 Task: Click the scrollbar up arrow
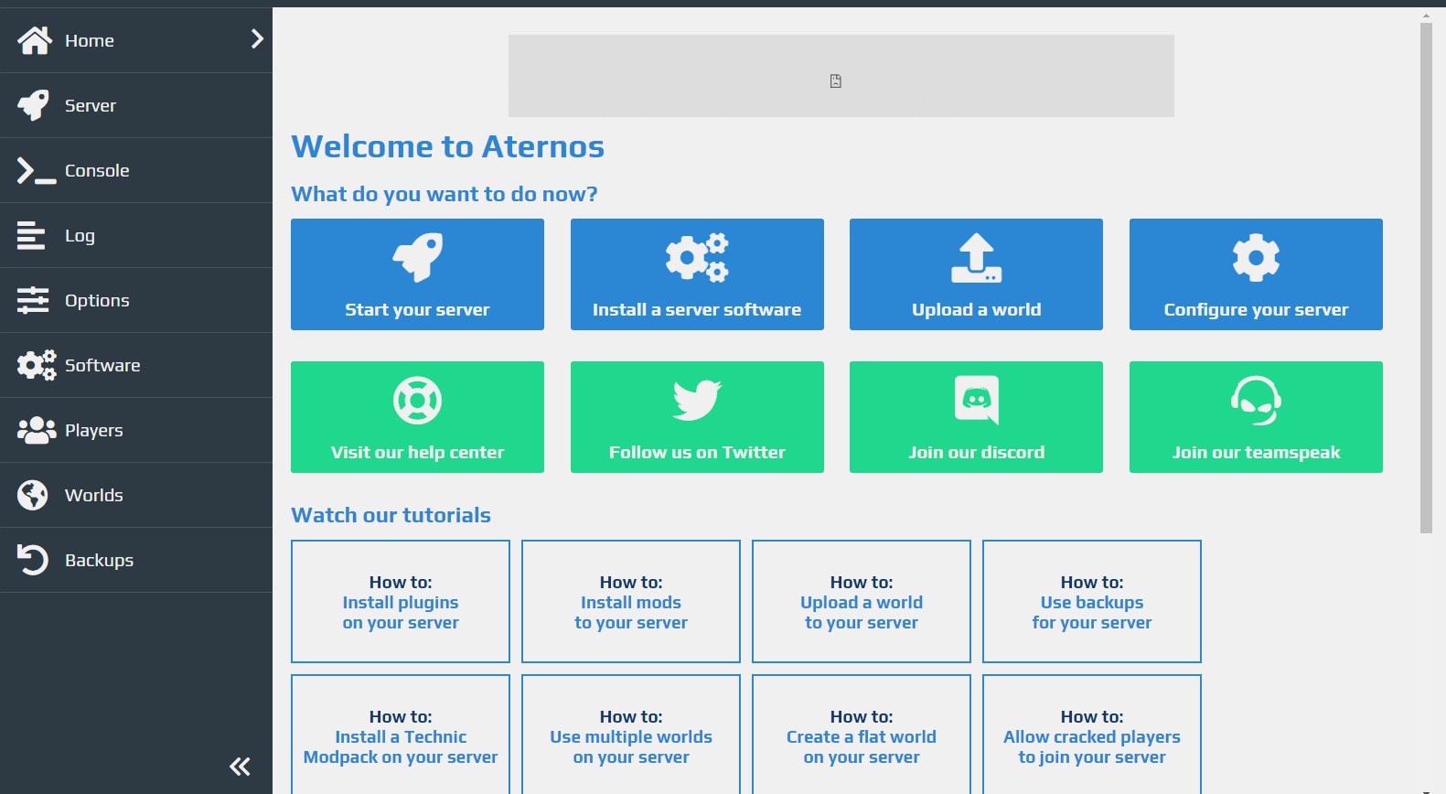click(1426, 15)
